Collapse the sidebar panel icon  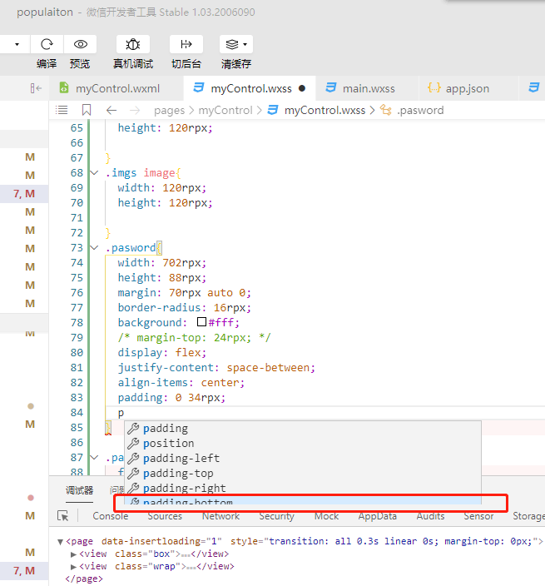point(36,88)
